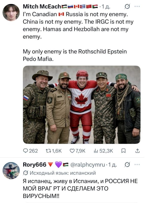
Task: Open the three-dot menu on Rory666's reply
Action: [x=137, y=164]
